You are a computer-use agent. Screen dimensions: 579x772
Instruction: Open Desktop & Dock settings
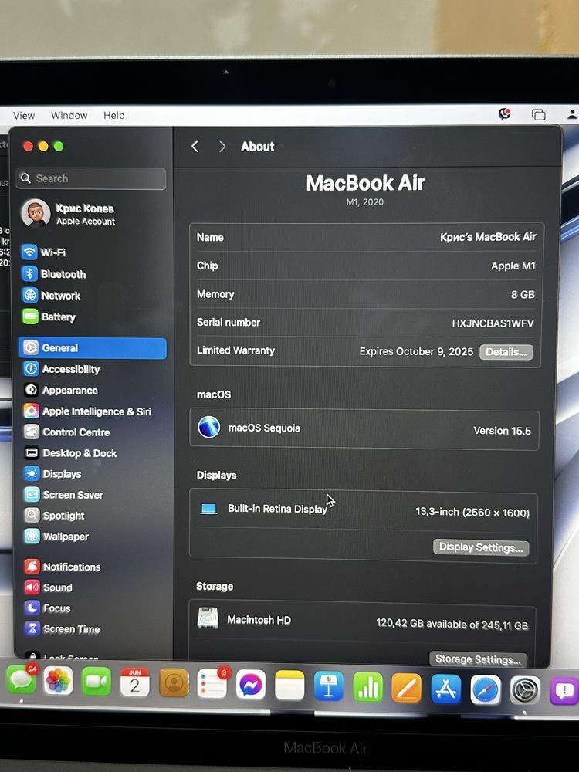[93, 453]
